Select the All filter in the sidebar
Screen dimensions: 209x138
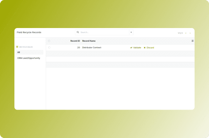click(30, 52)
